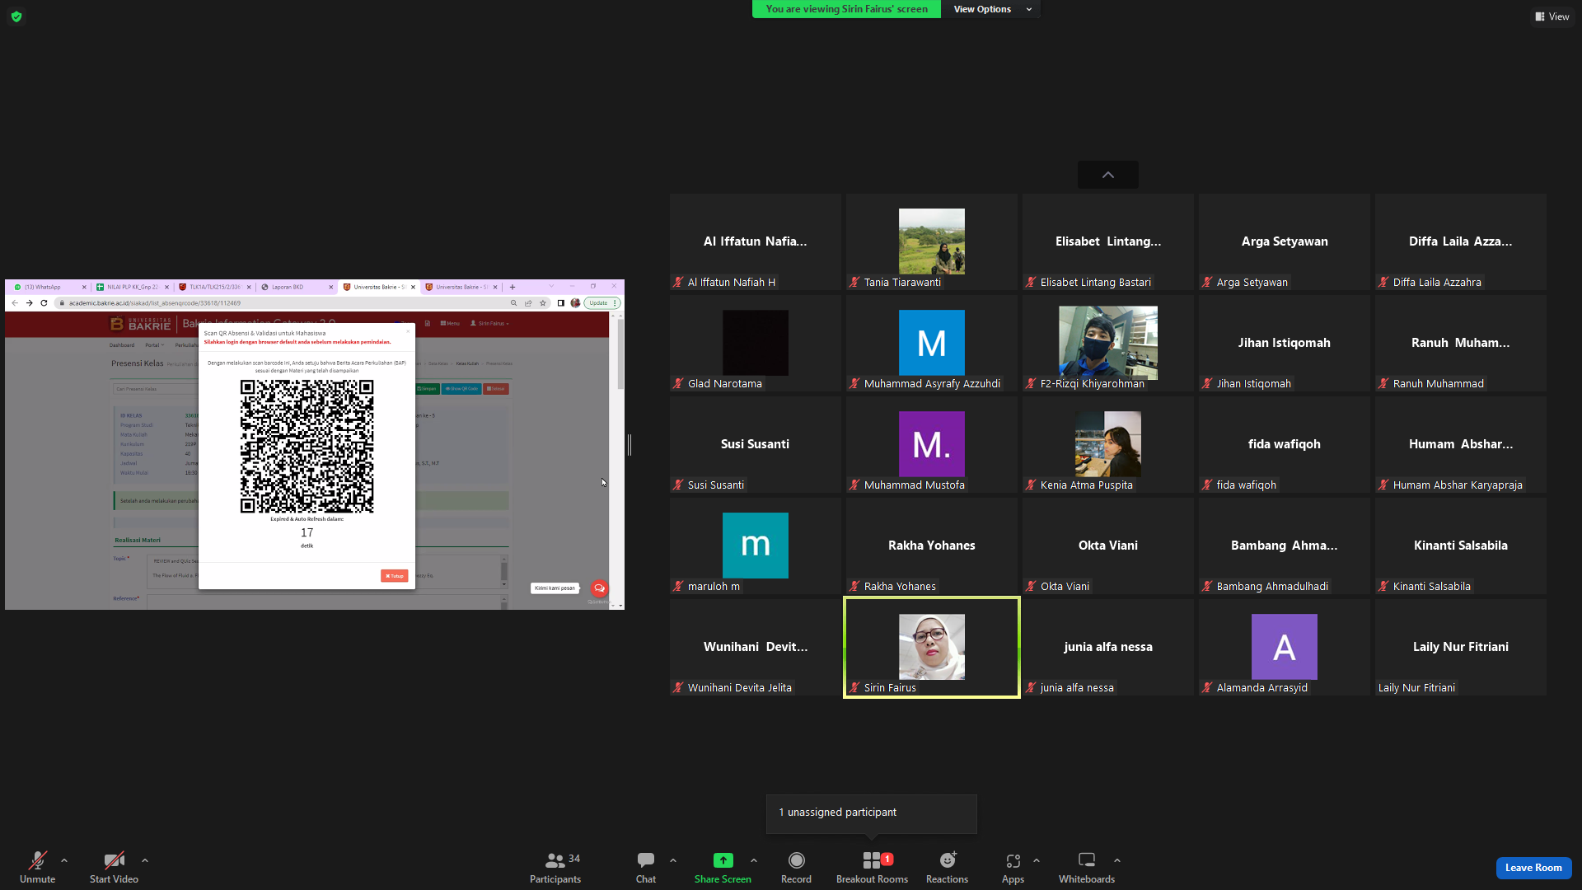This screenshot has height=890, width=1582.
Task: Click the green 'You are viewing Sirin Fairus' screen' banner
Action: (846, 9)
